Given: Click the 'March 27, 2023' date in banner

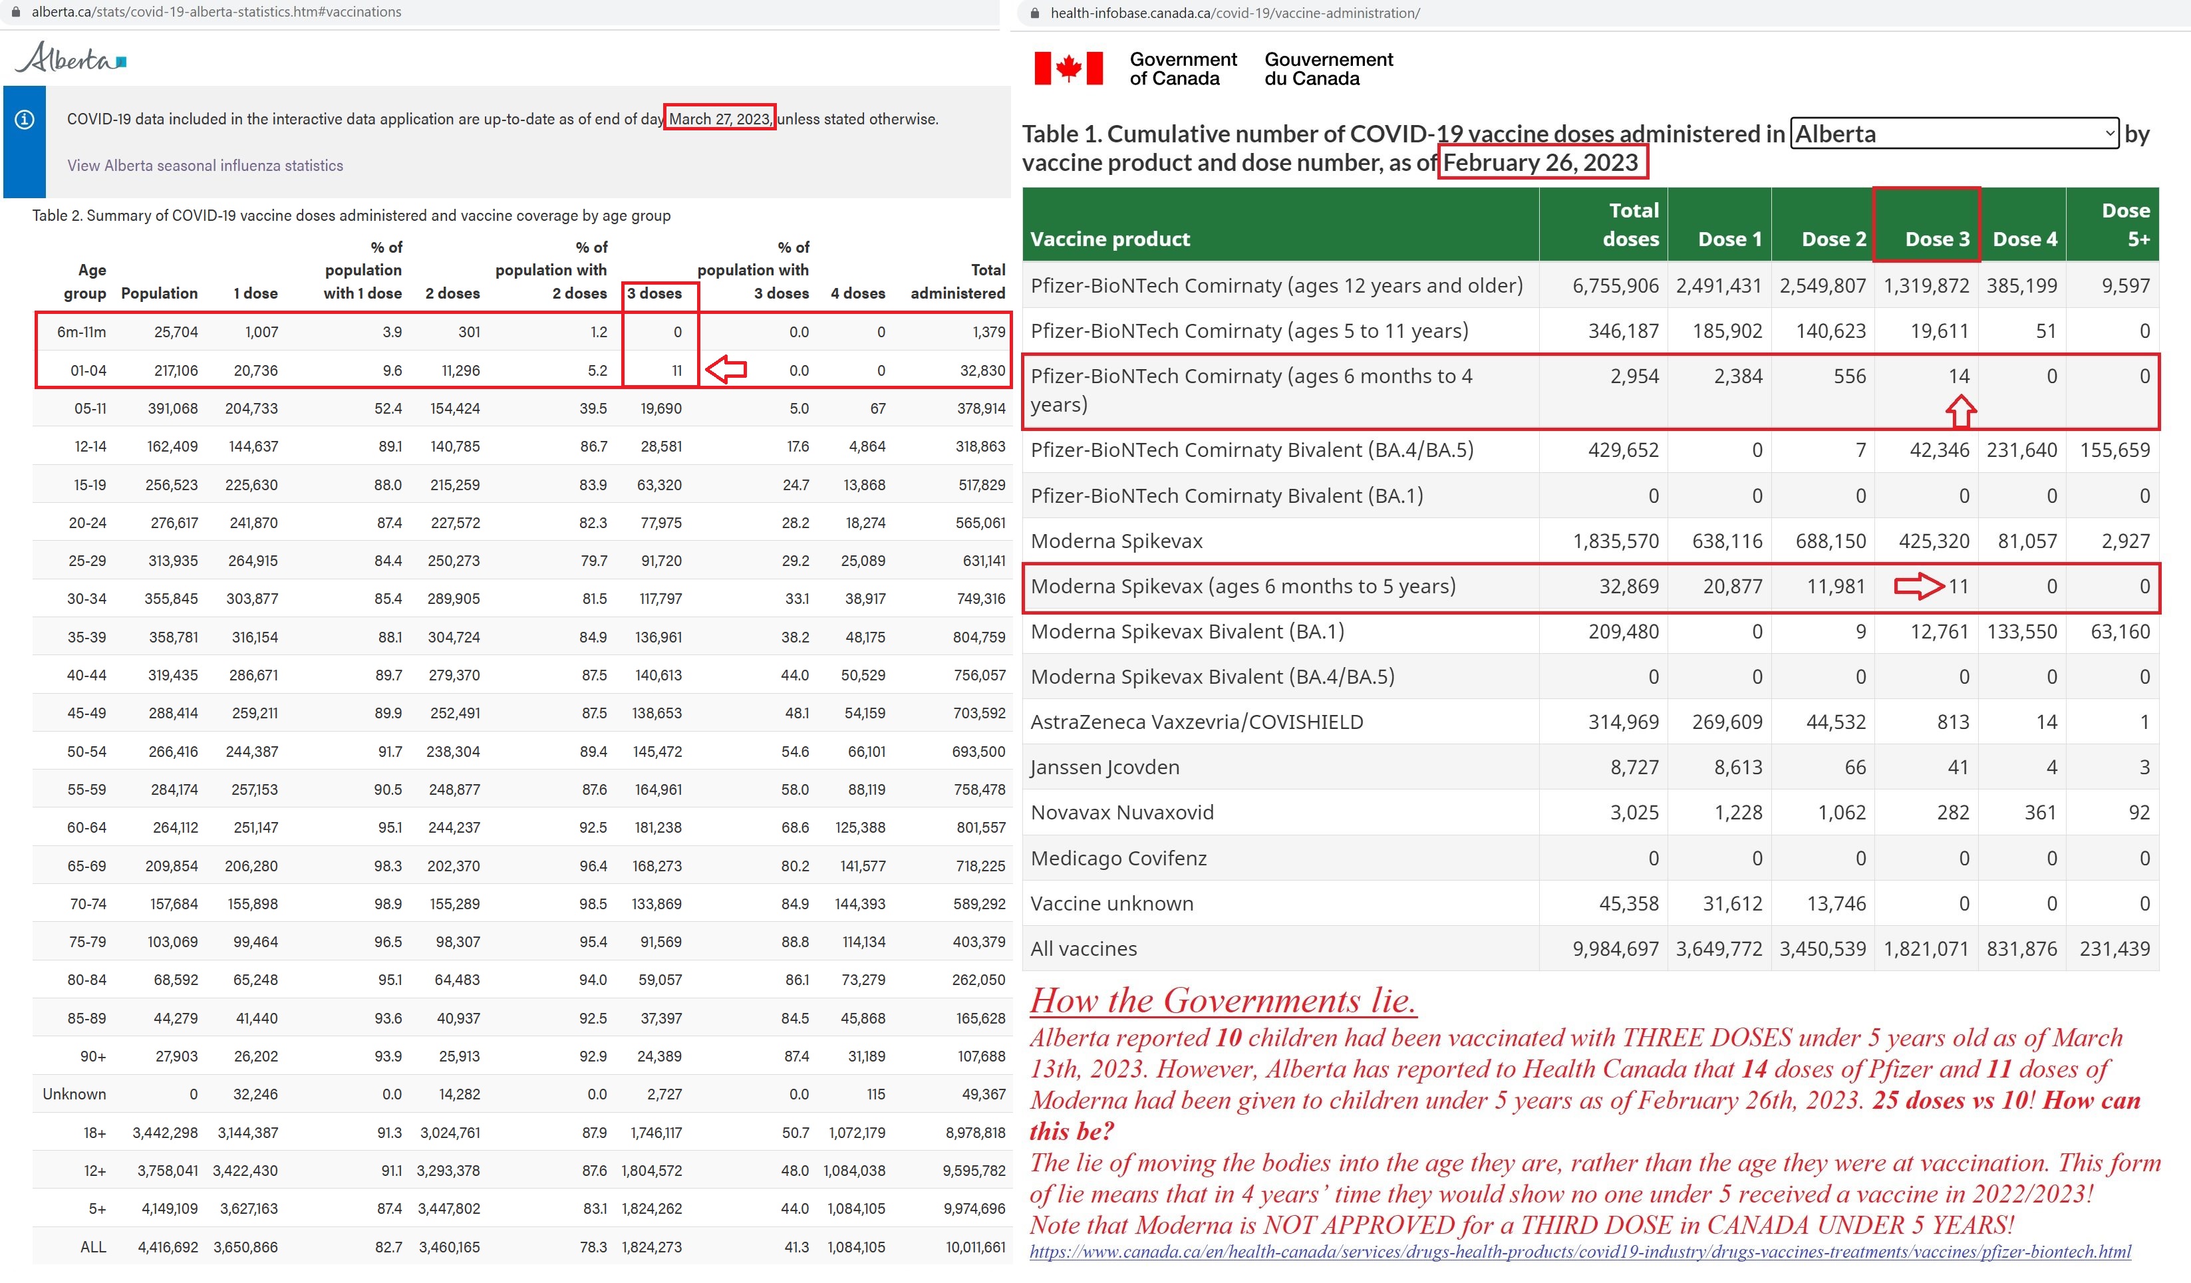Looking at the screenshot, I should (719, 119).
